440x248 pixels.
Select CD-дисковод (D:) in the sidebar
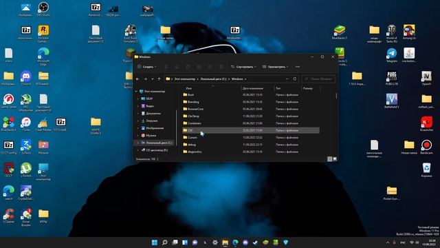157,150
